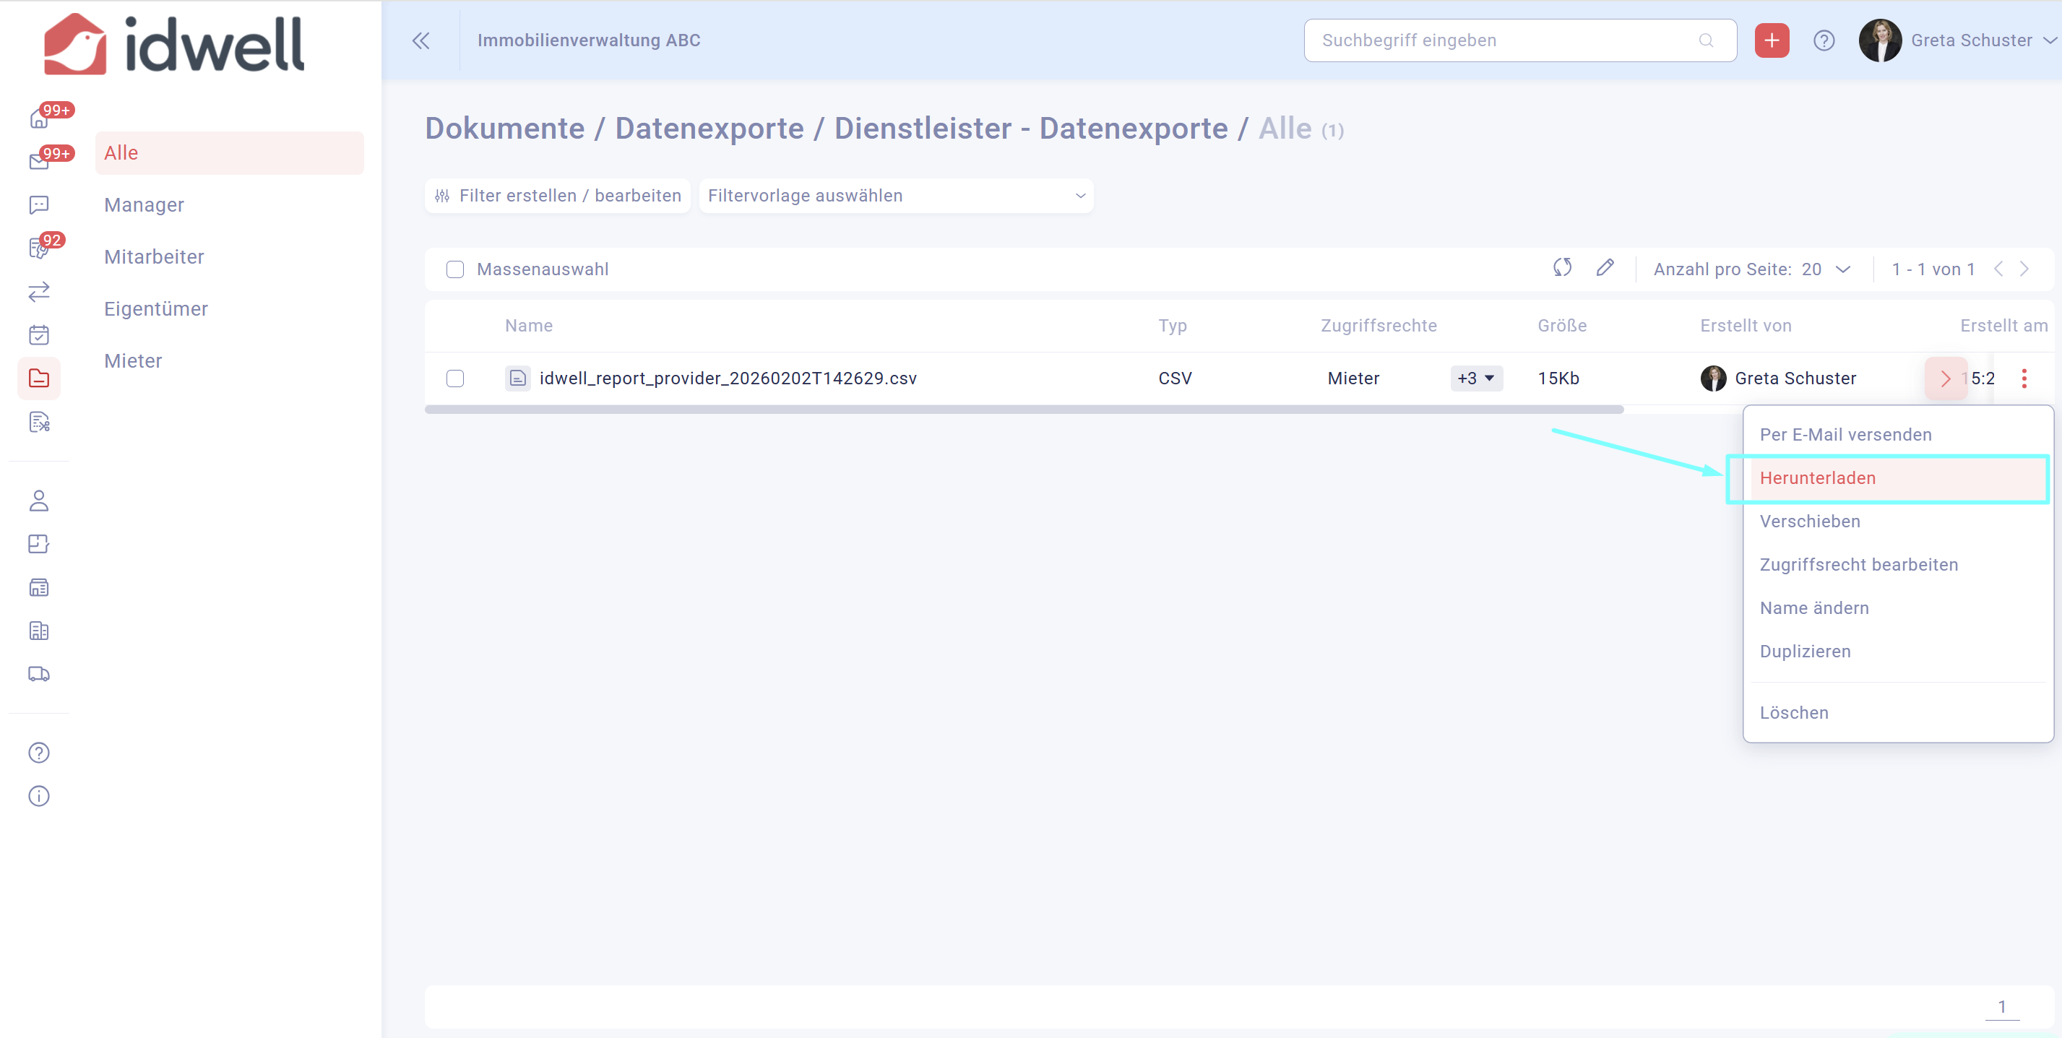Select Löschen in the context menu
Screen dimensions: 2062x1038
[x=1793, y=713]
